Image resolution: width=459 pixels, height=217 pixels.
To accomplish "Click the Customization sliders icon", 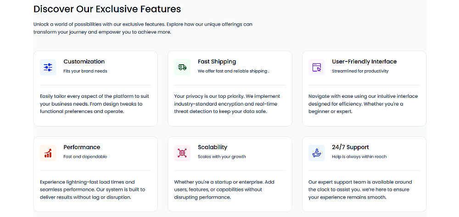I will point(48,67).
